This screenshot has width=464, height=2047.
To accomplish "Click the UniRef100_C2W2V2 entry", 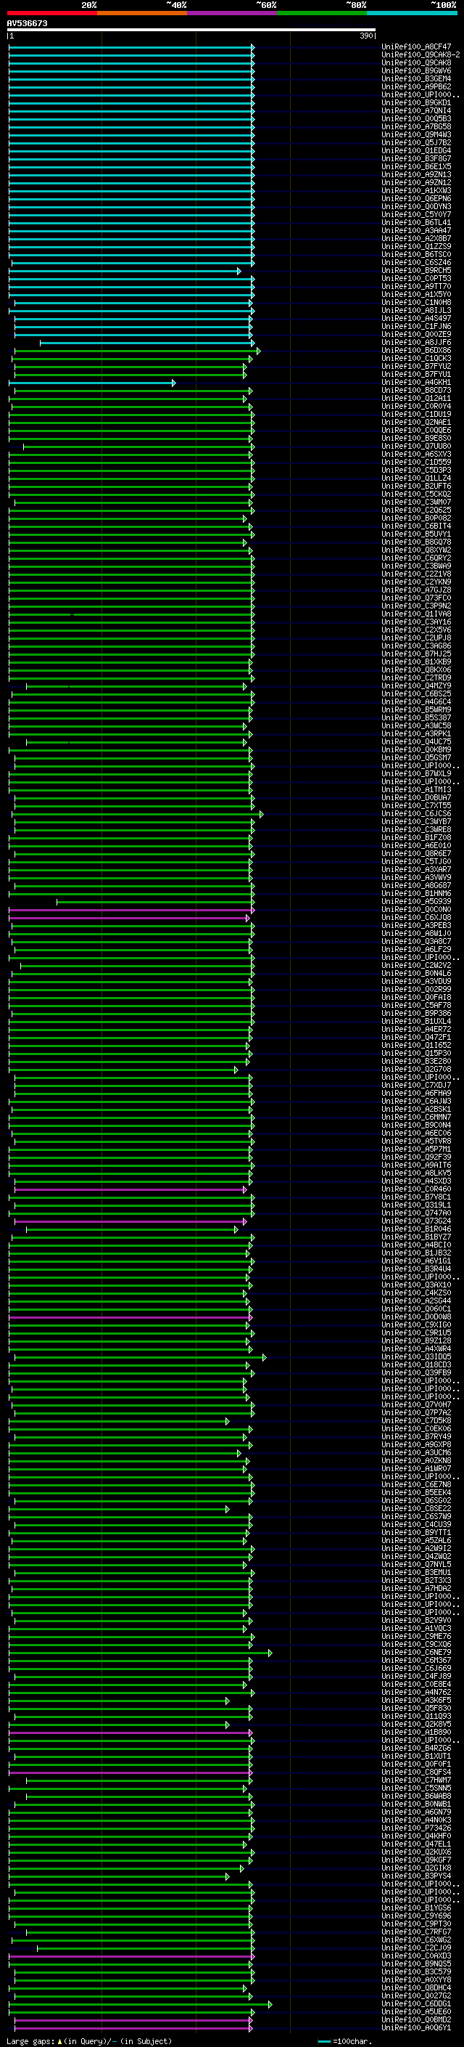I will (x=416, y=966).
